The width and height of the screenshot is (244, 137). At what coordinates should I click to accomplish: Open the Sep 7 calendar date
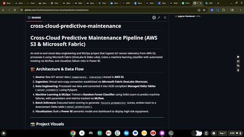coord(222,133)
